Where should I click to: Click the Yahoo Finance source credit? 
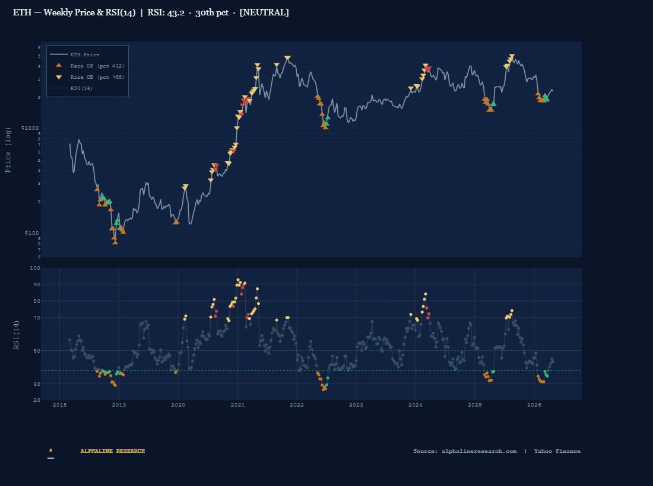557,450
